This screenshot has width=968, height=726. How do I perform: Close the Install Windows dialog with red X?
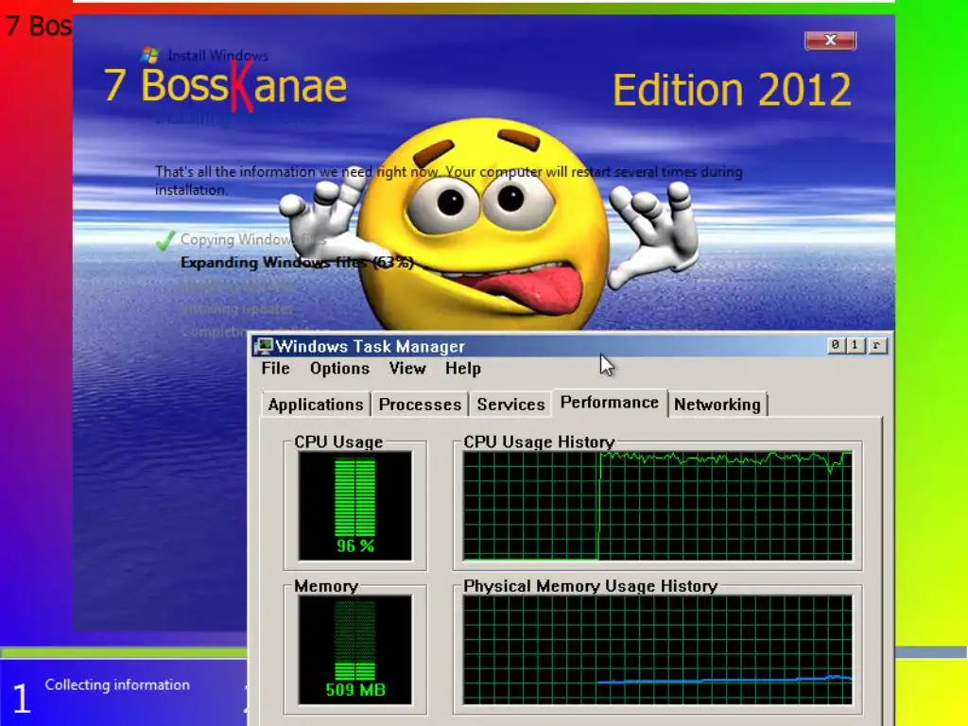pos(830,40)
